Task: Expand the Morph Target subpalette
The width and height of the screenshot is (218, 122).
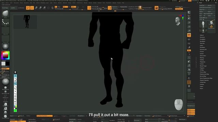Action: pos(203,66)
